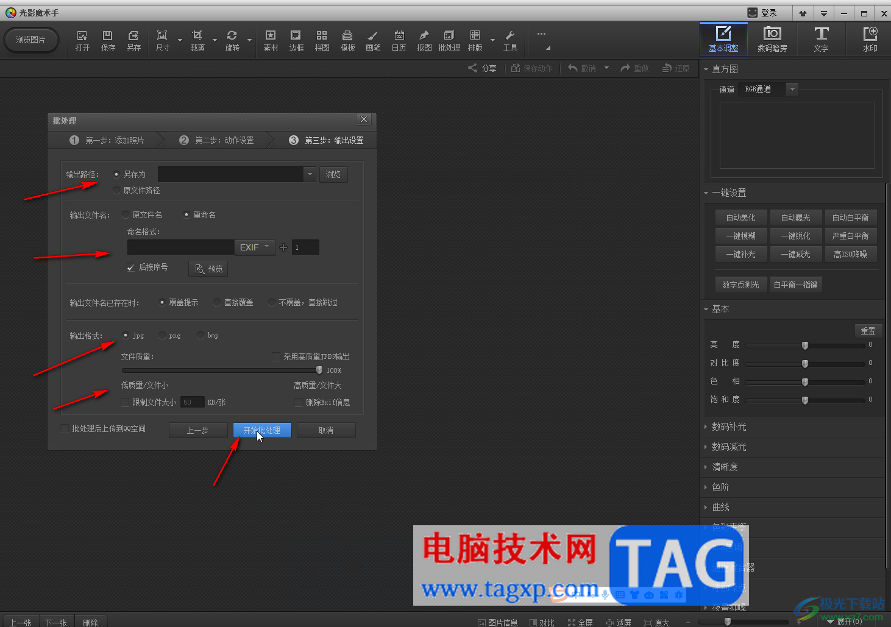Image resolution: width=891 pixels, height=627 pixels.
Task: Open the 边框 border tool
Action: click(x=296, y=41)
